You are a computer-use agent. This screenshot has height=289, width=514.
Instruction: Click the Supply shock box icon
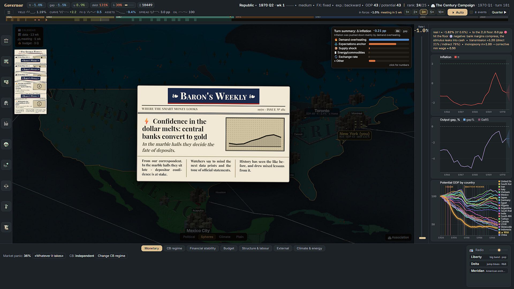(x=336, y=48)
